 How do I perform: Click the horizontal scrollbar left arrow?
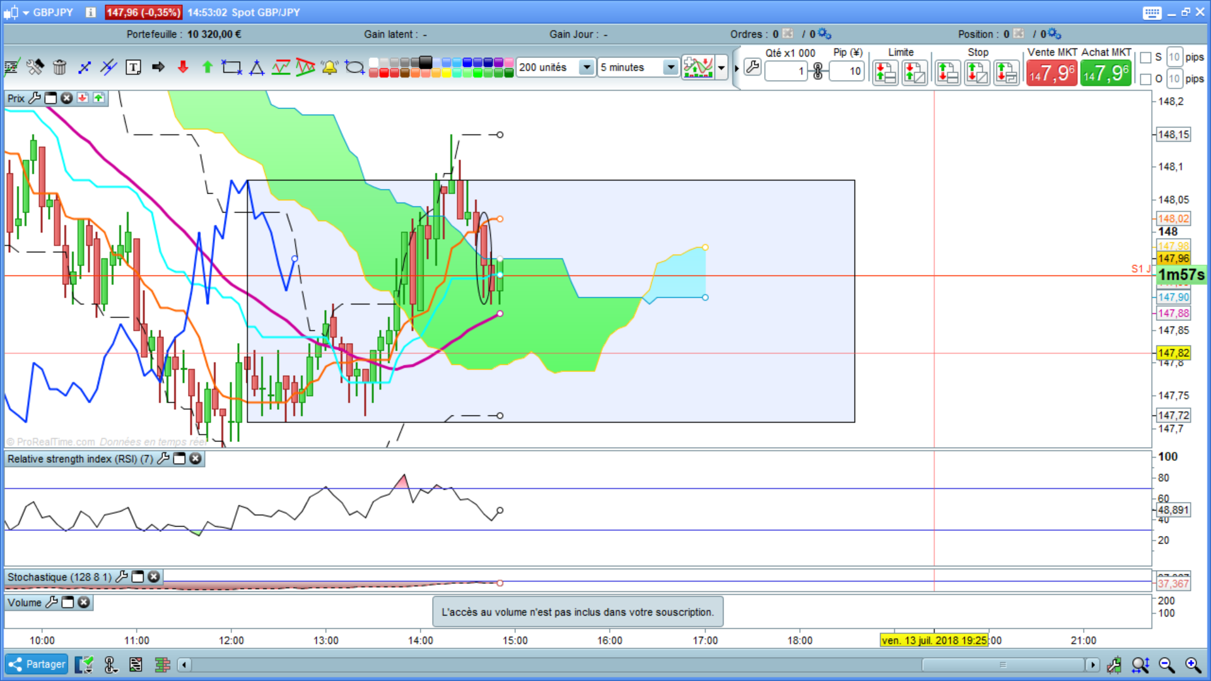point(184,665)
